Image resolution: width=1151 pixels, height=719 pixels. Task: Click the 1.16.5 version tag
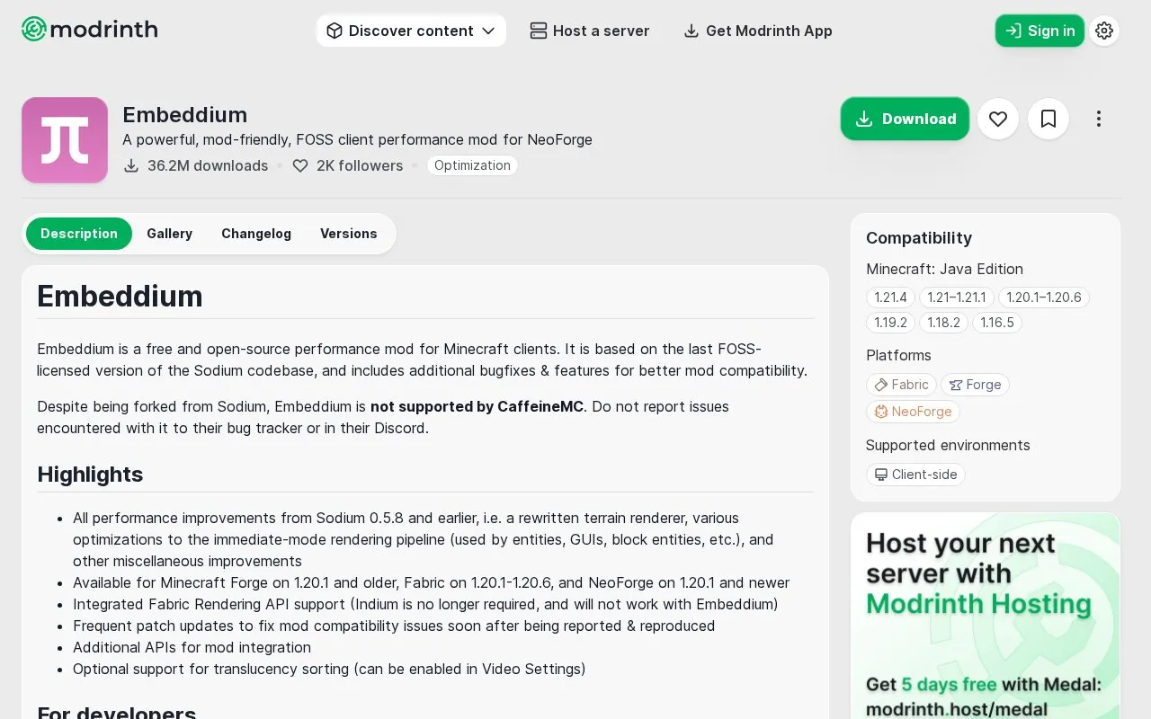click(997, 323)
